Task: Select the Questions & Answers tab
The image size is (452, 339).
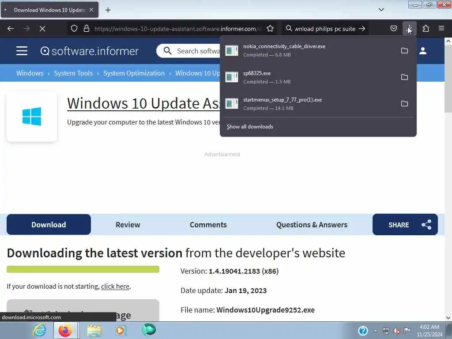Action: [312, 225]
